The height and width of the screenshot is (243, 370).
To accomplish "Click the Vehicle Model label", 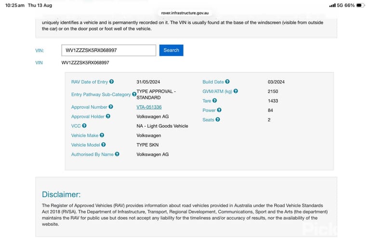I will [85, 145].
